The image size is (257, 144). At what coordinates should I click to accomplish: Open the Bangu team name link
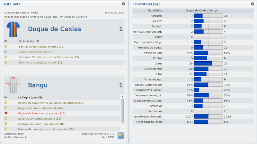point(38,85)
